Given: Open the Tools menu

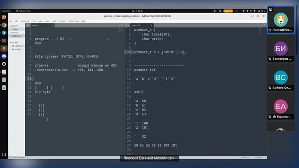Looking at the screenshot, I should click(54, 21).
